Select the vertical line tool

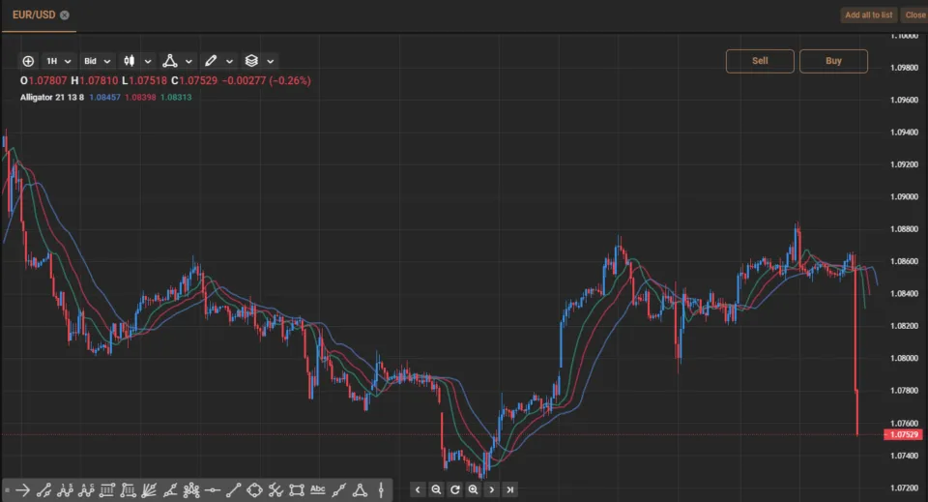(381, 490)
